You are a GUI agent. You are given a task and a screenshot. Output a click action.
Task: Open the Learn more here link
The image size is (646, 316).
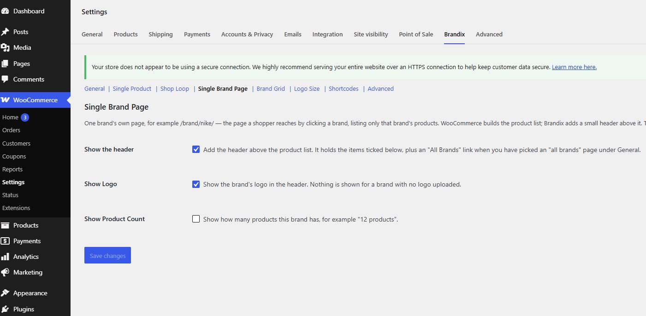574,67
